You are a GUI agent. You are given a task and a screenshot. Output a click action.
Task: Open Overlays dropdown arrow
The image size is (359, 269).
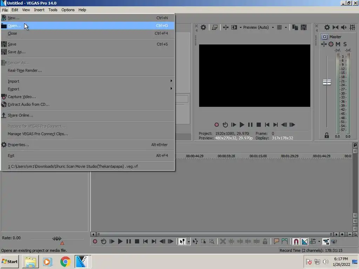click(x=286, y=27)
